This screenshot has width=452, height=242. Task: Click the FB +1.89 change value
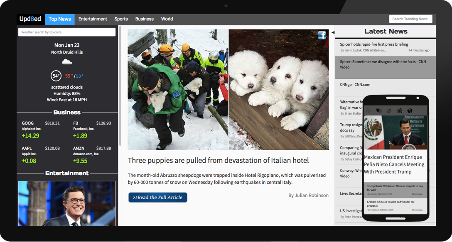(x=80, y=136)
